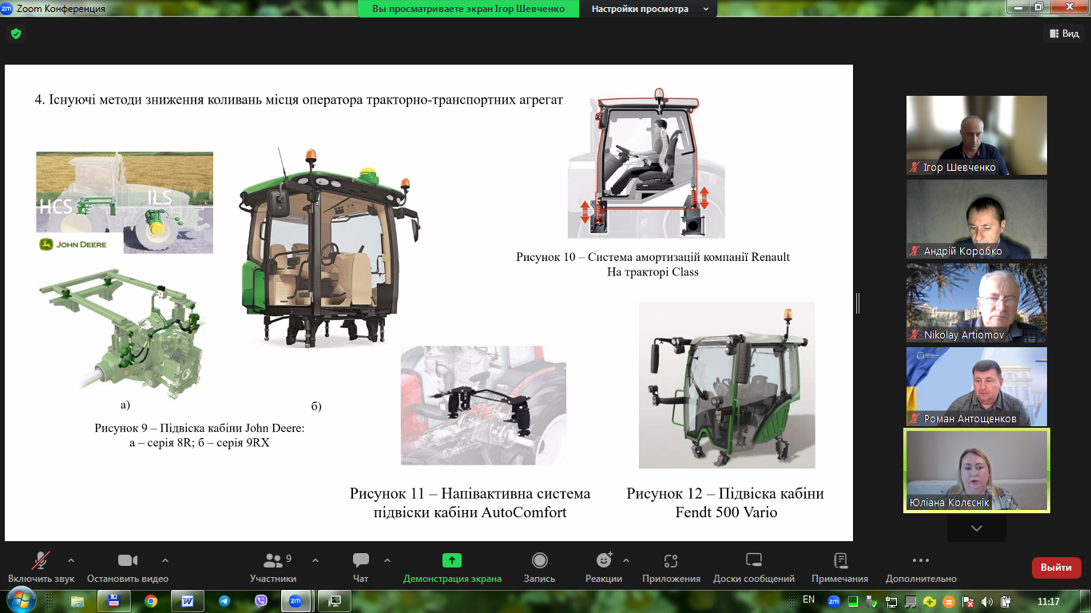
Task: Toggle camera with Остановить видео
Action: pyautogui.click(x=128, y=561)
